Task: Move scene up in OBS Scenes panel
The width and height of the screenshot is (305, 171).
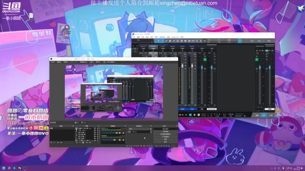Action: [58, 142]
